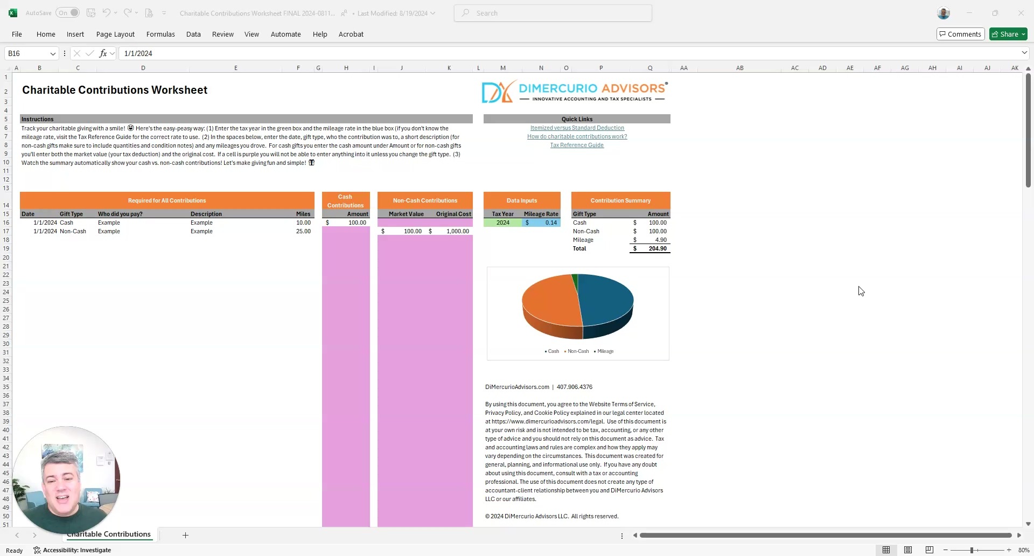The width and height of the screenshot is (1034, 556).
Task: Undo the last action
Action: pyautogui.click(x=106, y=13)
